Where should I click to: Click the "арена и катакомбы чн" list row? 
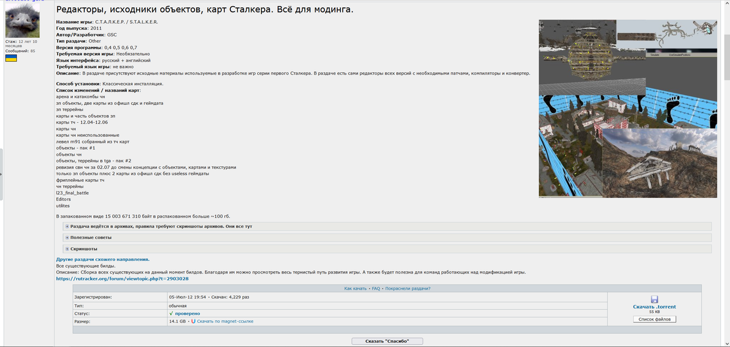click(x=80, y=97)
